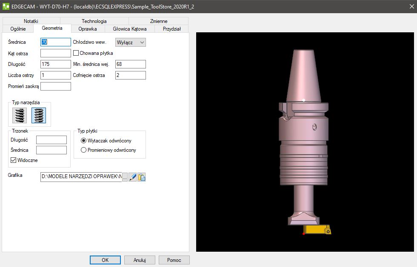The width and height of the screenshot is (417, 267).
Task: Close the EDGECAM dialog window
Action: click(412, 6)
